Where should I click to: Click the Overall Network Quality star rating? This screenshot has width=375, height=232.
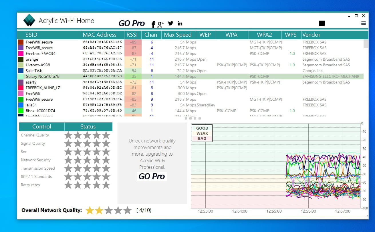point(108,210)
